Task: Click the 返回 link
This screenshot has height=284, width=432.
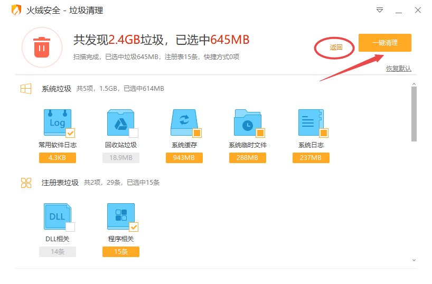Action: [x=336, y=48]
